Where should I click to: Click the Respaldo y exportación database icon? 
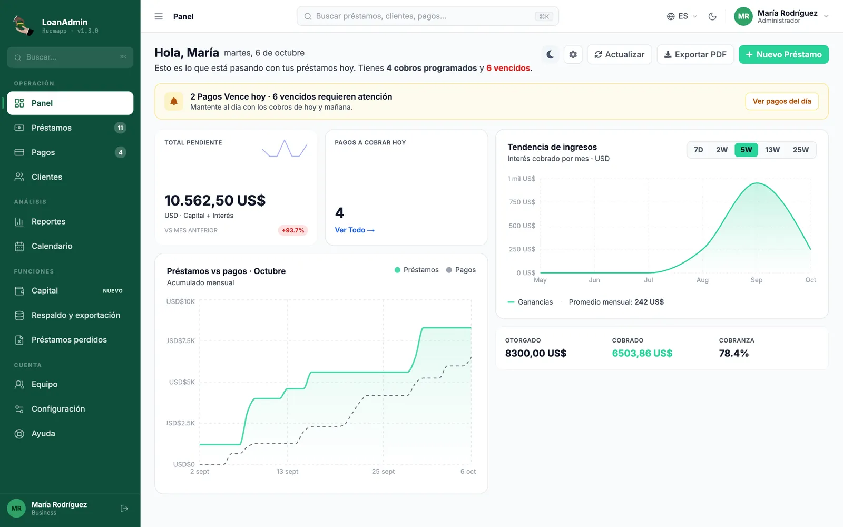click(19, 315)
